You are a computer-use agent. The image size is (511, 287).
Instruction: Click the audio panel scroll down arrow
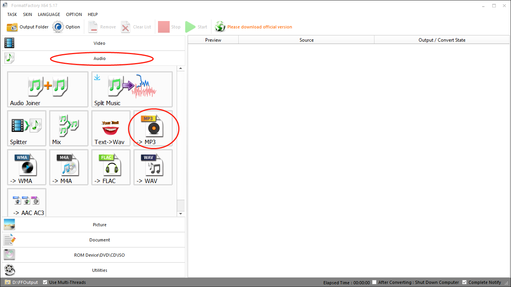coord(181,214)
